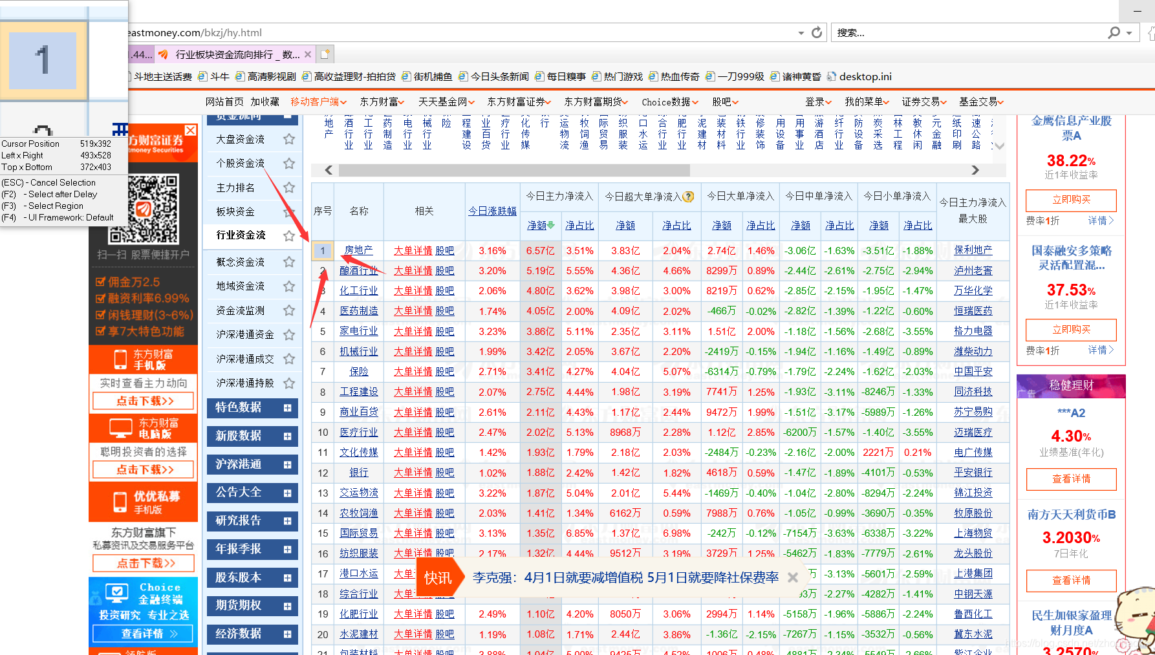Screen dimensions: 1155x655
Task: Open the 今日头条新闻 bookmark
Action: coord(494,76)
